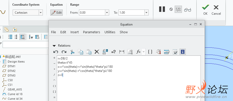
Task: Redo the relation edit
Action: tap(64, 52)
